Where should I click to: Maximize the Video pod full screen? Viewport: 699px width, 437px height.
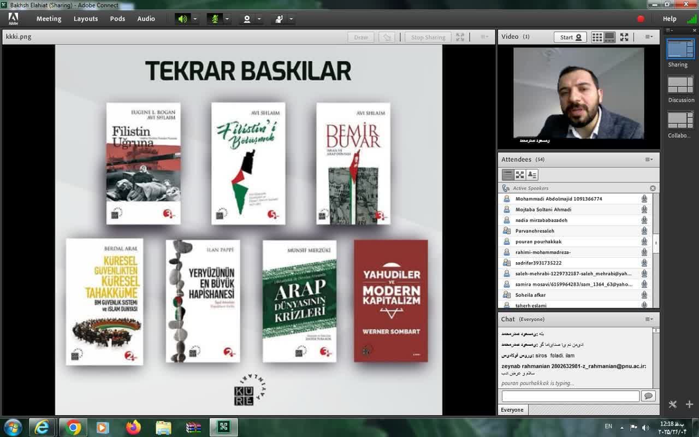(624, 37)
